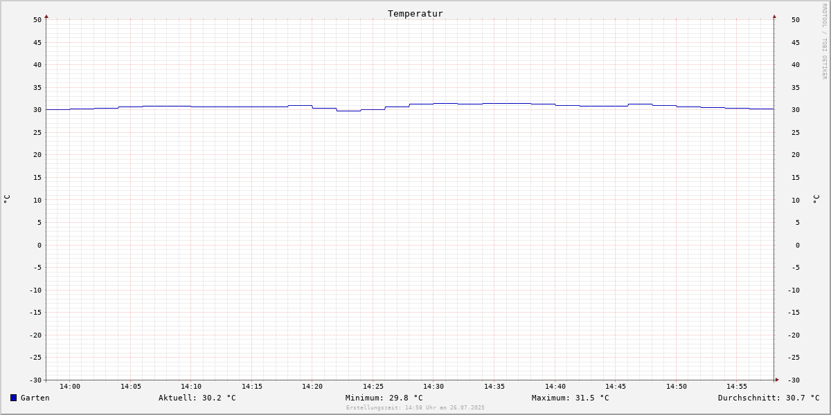
Task: Click the 14:30 time axis label
Action: [434, 387]
